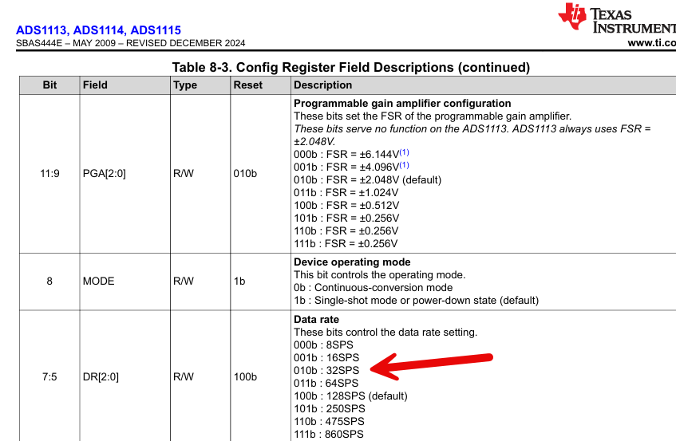Click the bit cell 8

point(49,282)
